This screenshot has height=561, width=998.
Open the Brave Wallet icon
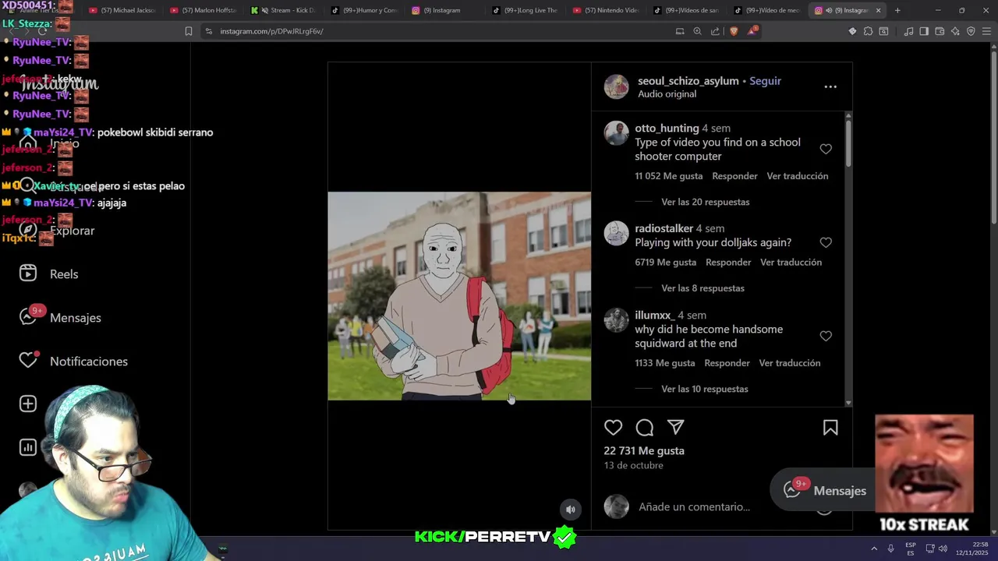940,31
